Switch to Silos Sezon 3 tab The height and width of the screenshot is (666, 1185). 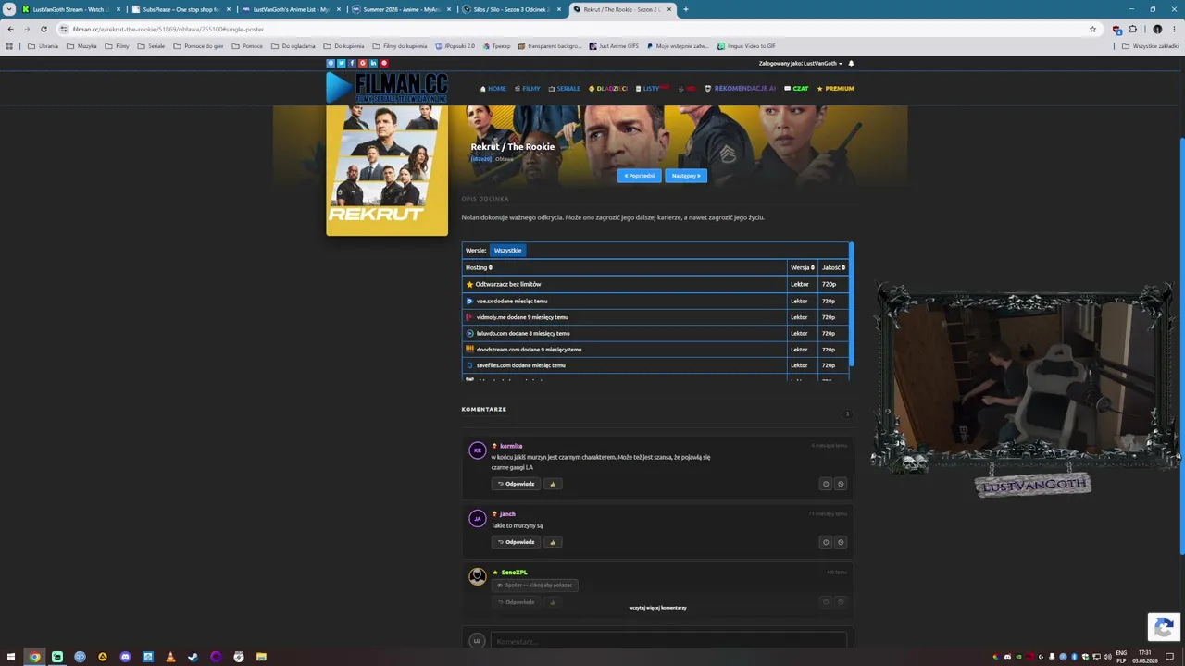[x=512, y=9]
